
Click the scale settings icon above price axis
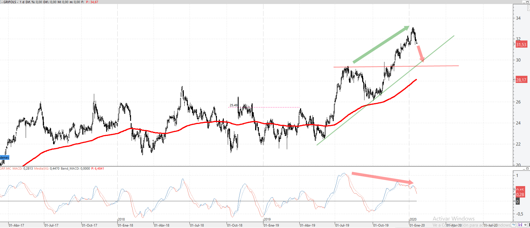coord(528,8)
